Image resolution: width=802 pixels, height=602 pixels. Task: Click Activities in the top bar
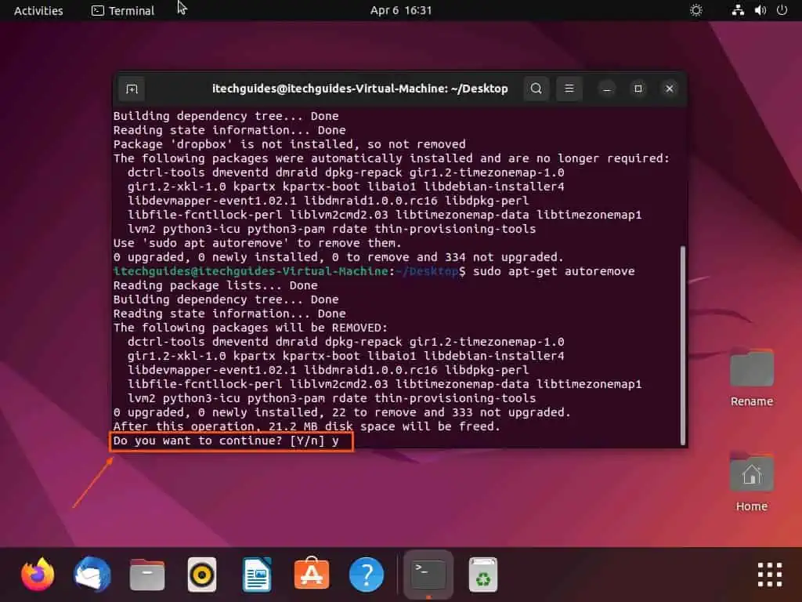[38, 10]
